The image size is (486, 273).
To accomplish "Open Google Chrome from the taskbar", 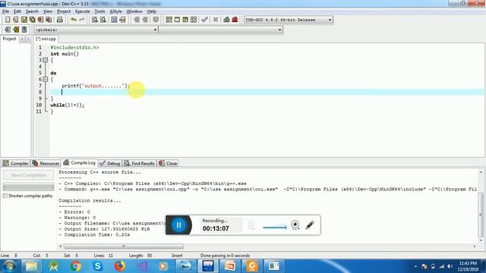I will 76,266.
